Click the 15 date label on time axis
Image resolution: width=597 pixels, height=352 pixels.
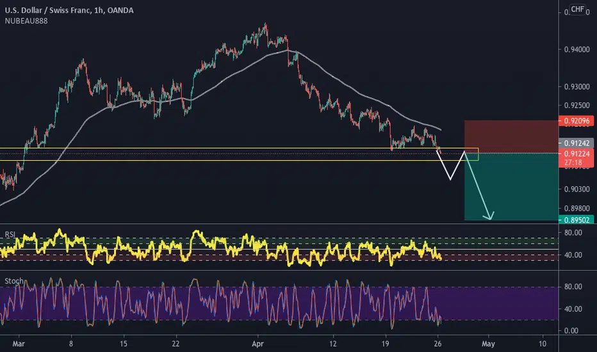pyautogui.click(x=124, y=344)
